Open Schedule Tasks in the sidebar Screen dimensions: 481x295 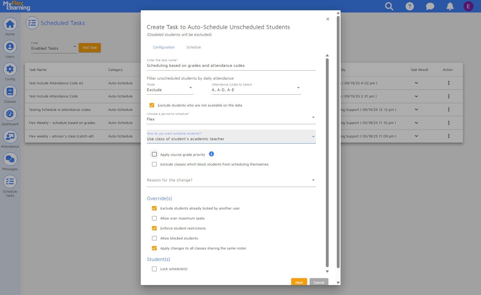[x=10, y=186]
